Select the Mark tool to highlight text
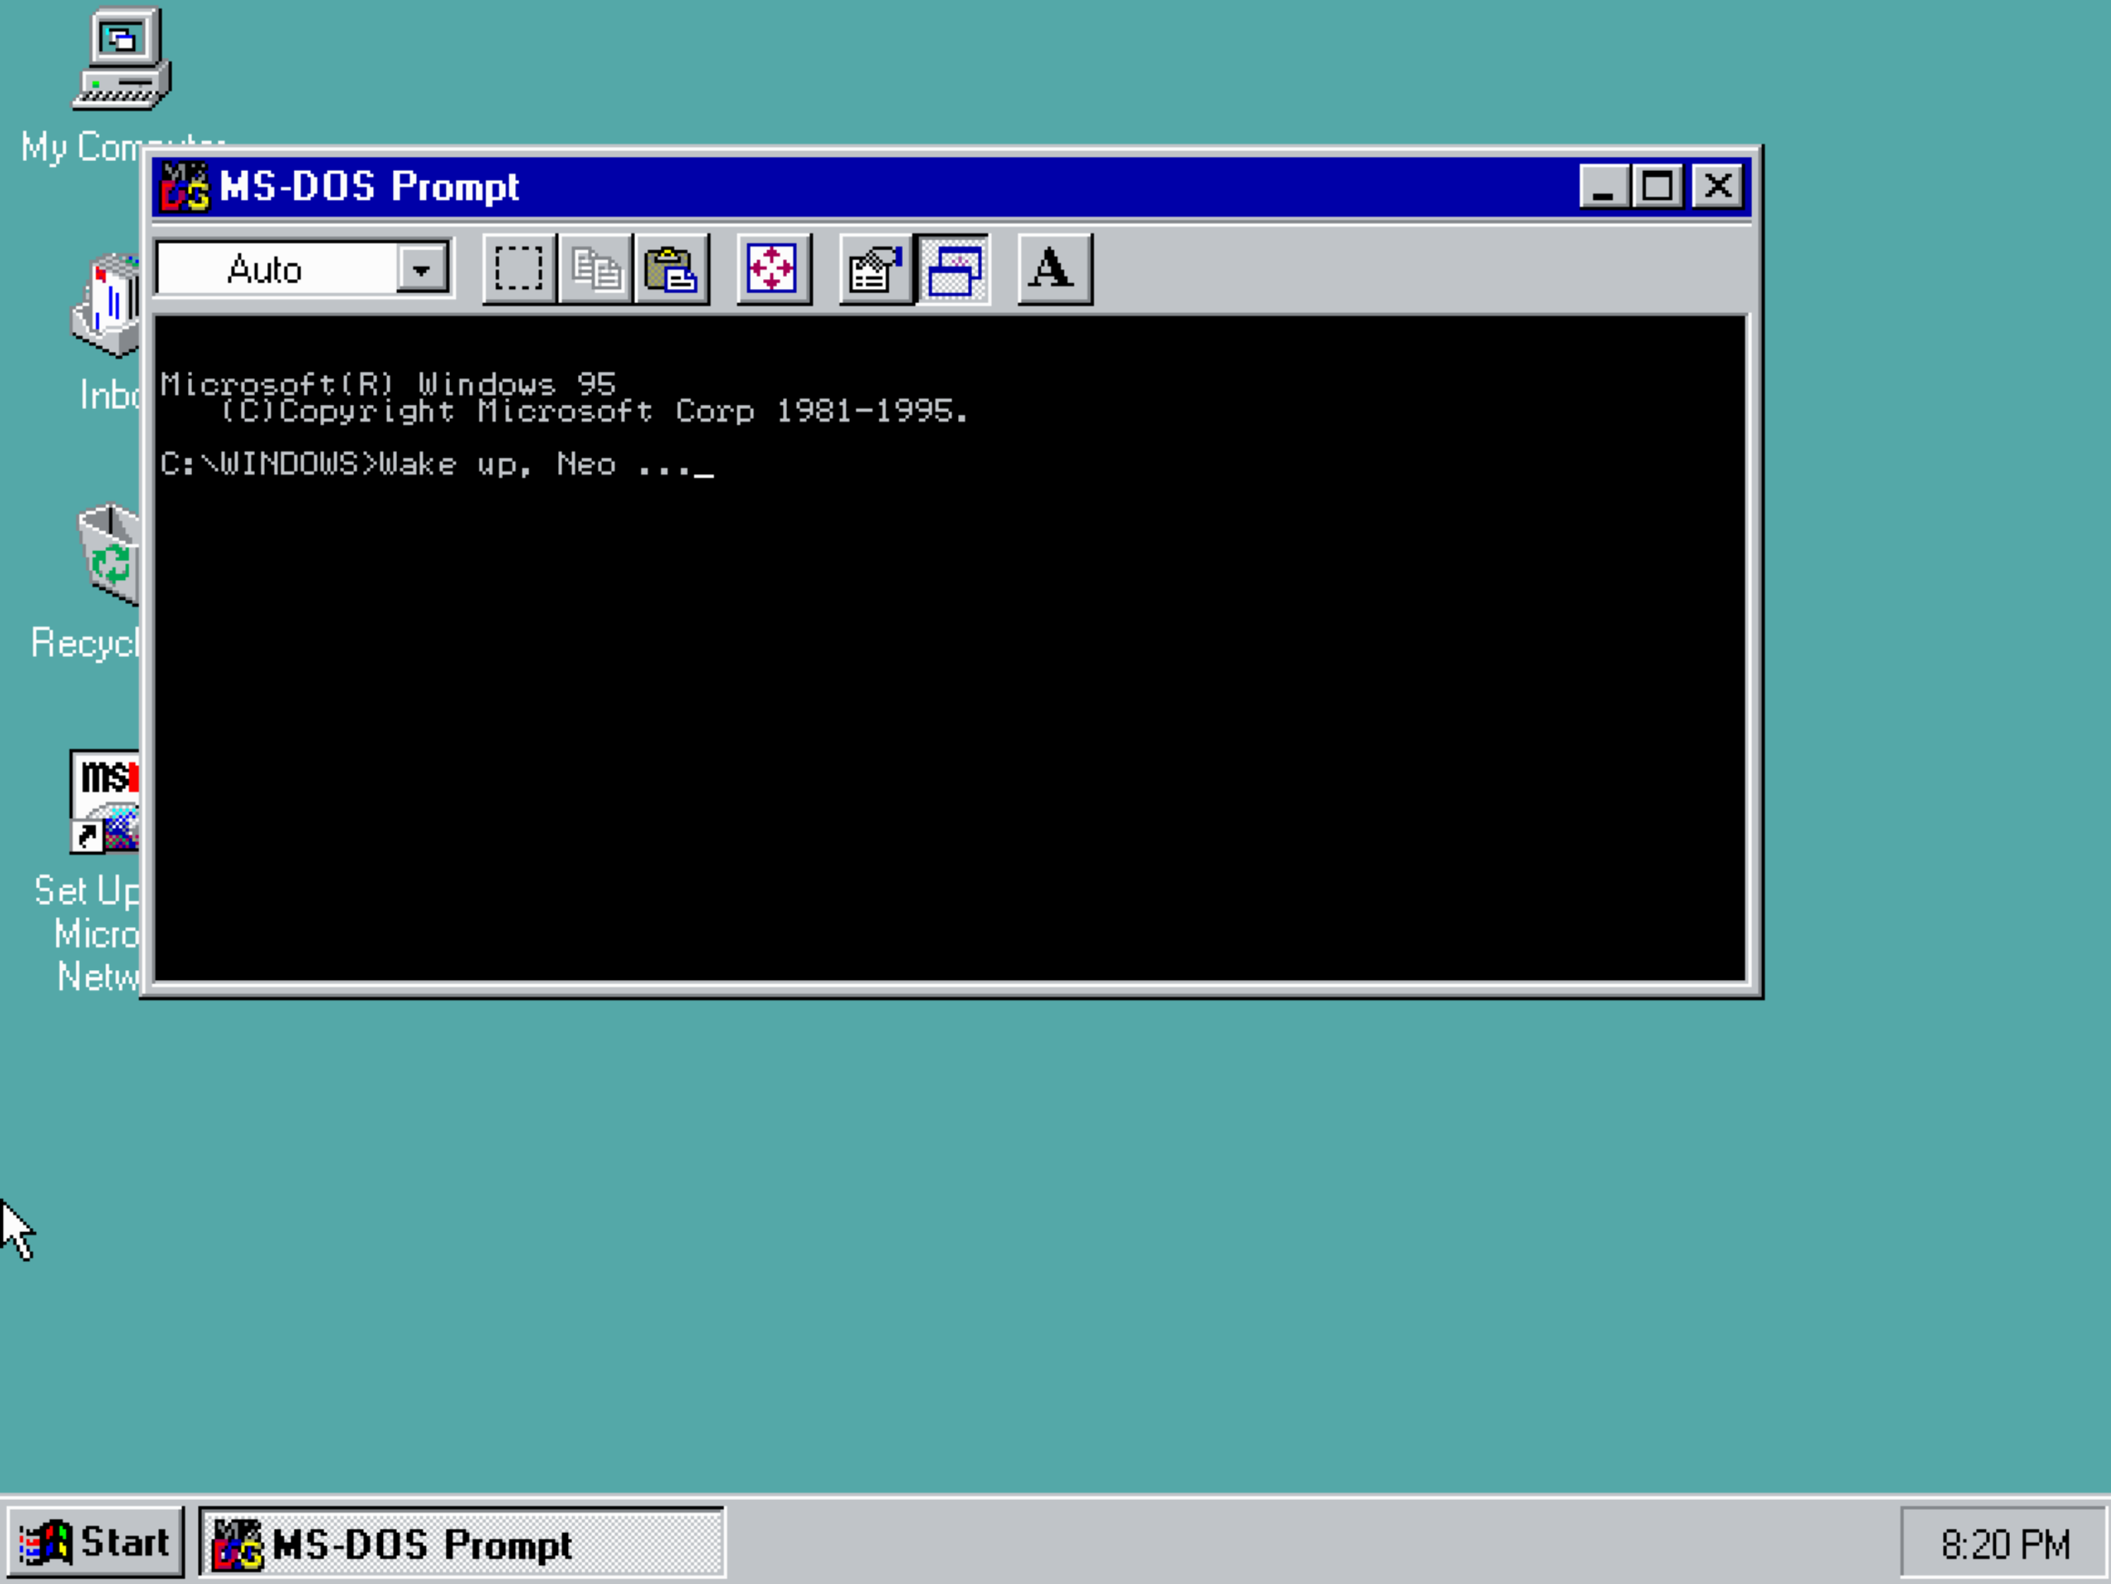The height and width of the screenshot is (1584, 2111). point(518,268)
